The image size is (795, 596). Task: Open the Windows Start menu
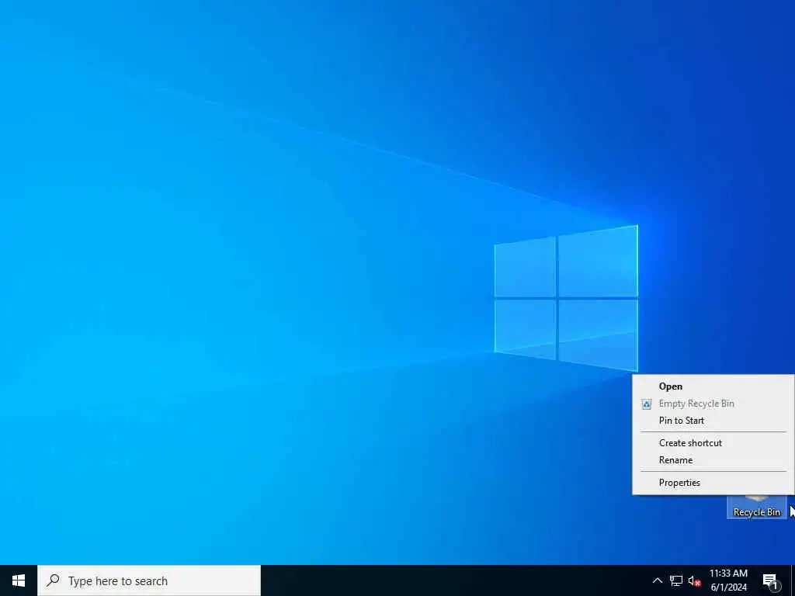(19, 580)
